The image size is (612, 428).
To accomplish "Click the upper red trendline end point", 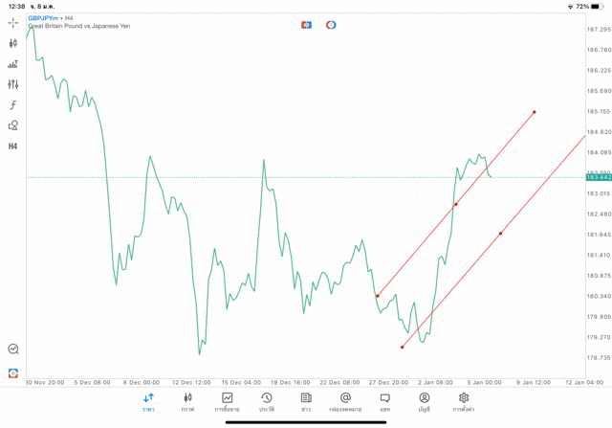I will (x=535, y=112).
